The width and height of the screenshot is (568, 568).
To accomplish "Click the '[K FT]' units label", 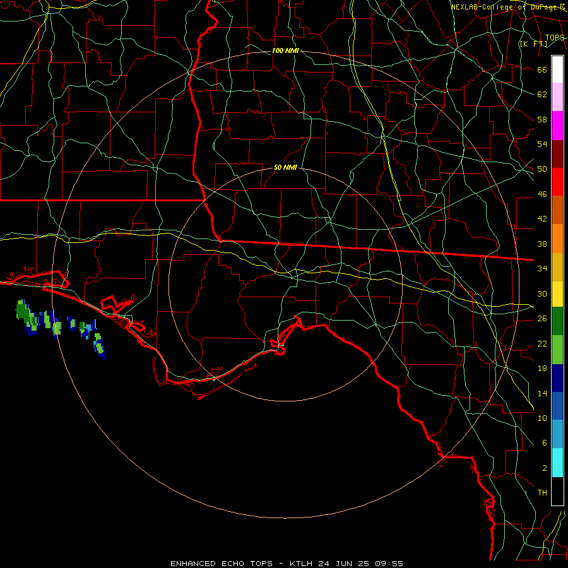I will click(533, 44).
